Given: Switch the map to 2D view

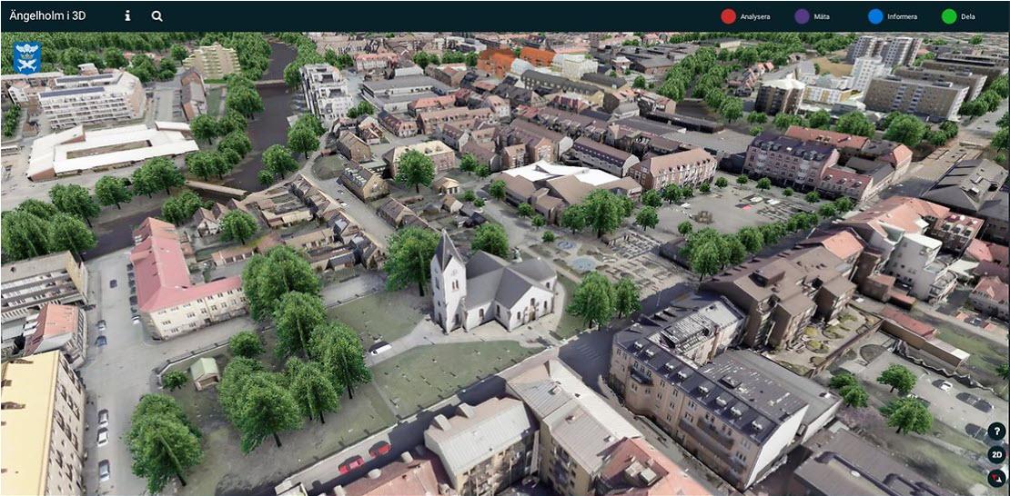Looking at the screenshot, I should point(995,455).
